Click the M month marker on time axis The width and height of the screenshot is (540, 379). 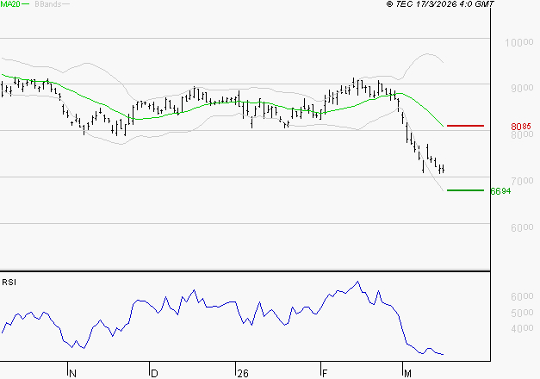(x=407, y=374)
